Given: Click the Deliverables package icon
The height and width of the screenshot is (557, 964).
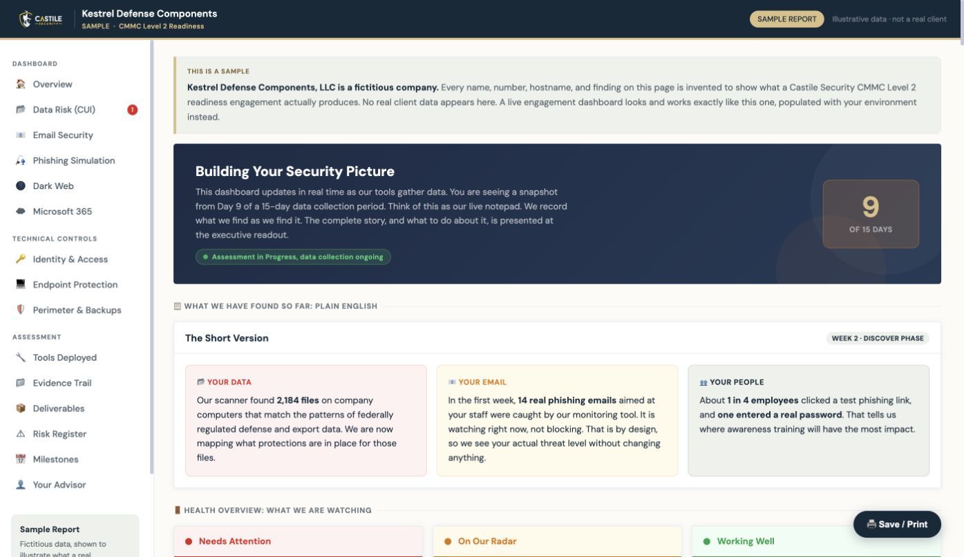Looking at the screenshot, I should point(21,409).
